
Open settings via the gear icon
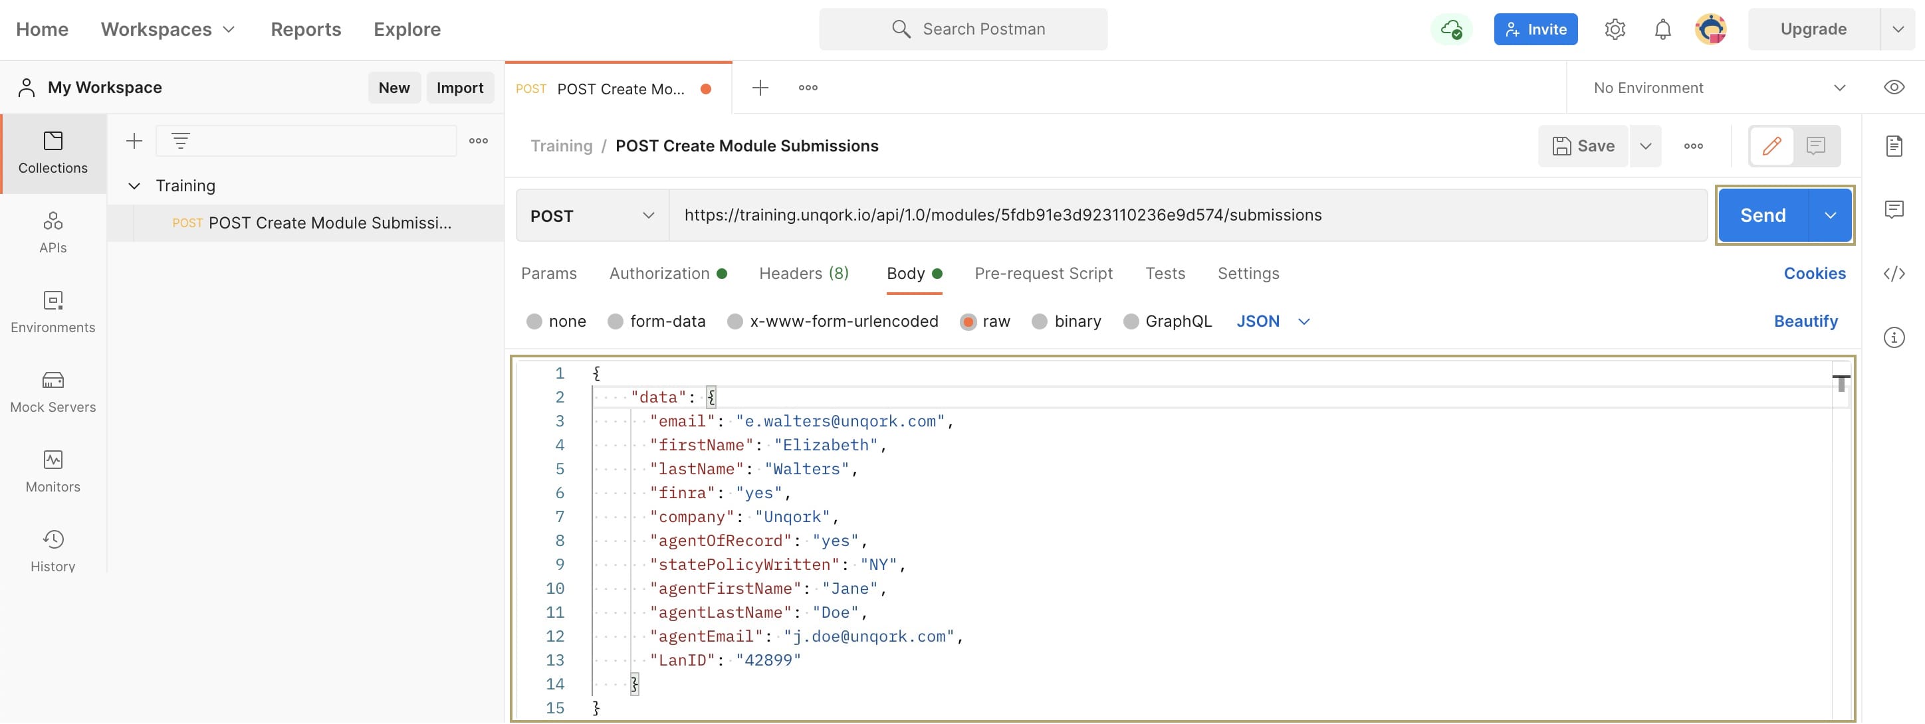click(x=1615, y=29)
